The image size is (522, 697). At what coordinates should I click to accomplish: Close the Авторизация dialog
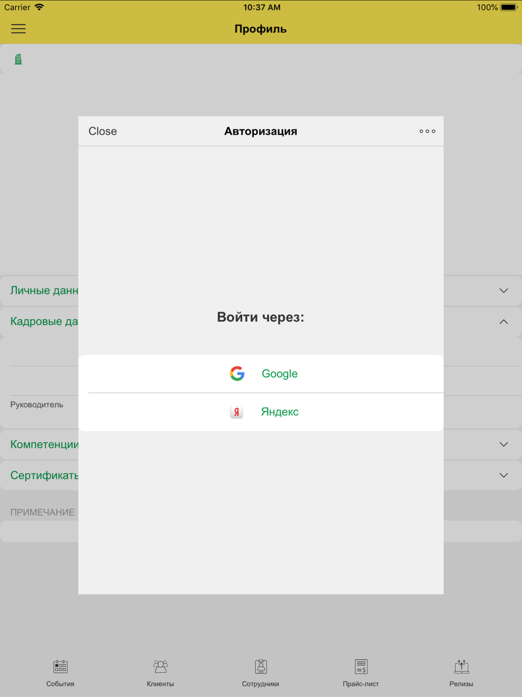click(103, 131)
